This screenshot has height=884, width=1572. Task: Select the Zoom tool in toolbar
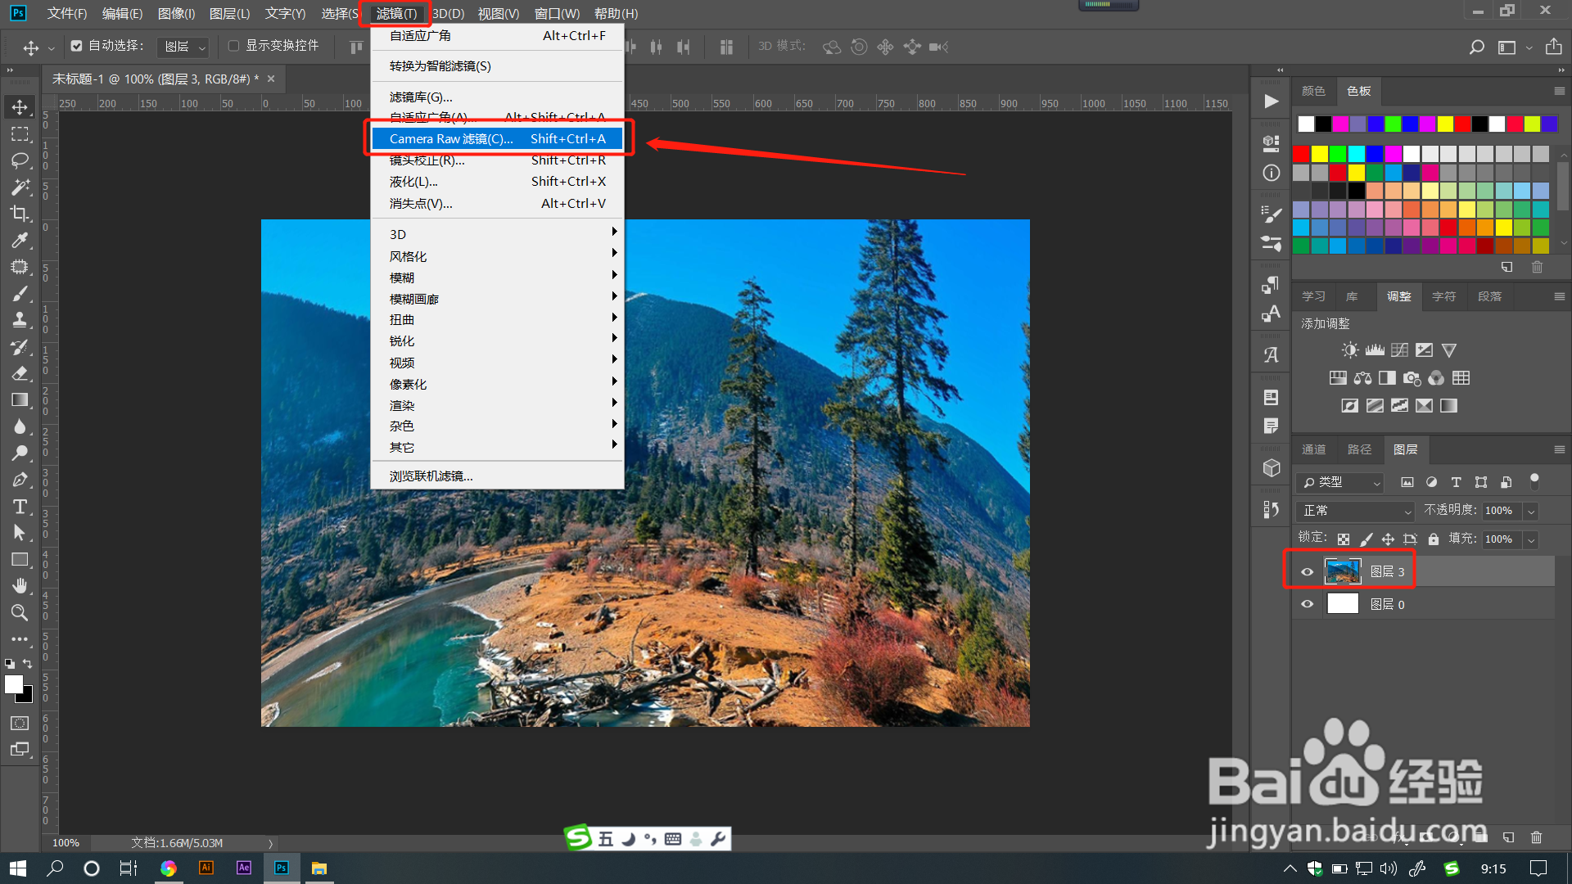(20, 612)
